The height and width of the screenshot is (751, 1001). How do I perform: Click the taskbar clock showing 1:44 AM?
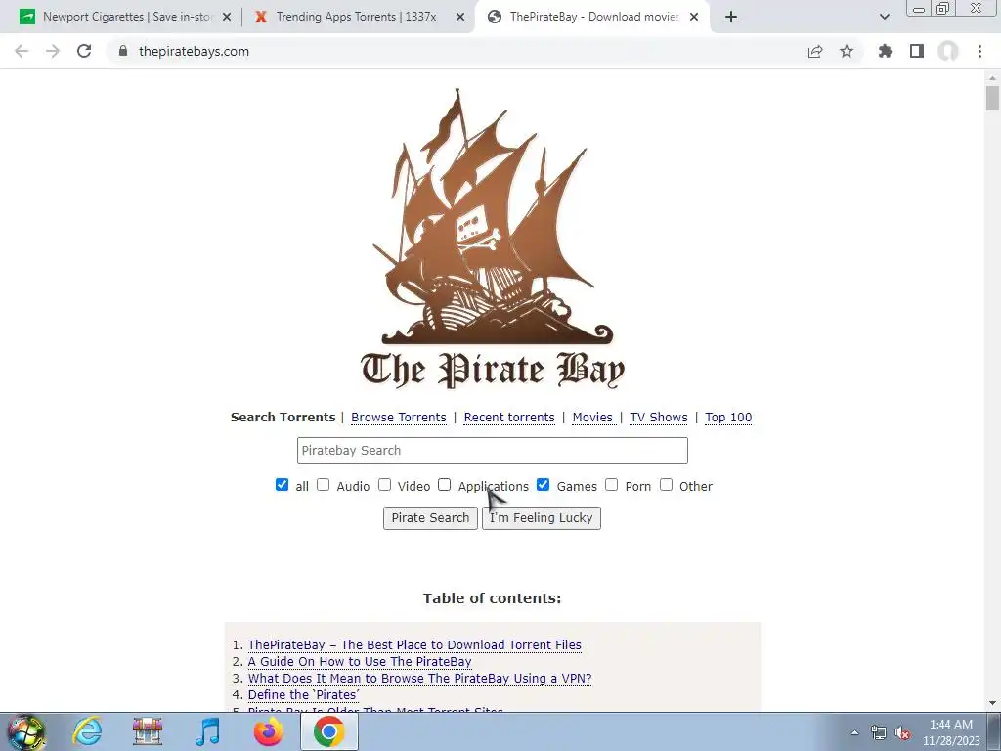coord(951,732)
